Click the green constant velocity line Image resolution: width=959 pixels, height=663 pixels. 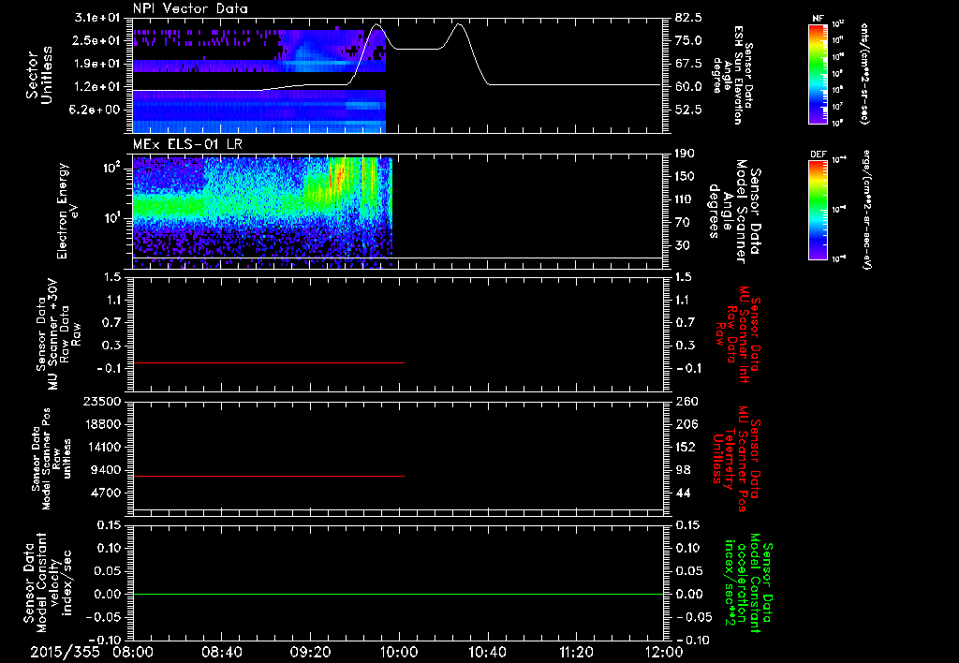[x=398, y=594]
